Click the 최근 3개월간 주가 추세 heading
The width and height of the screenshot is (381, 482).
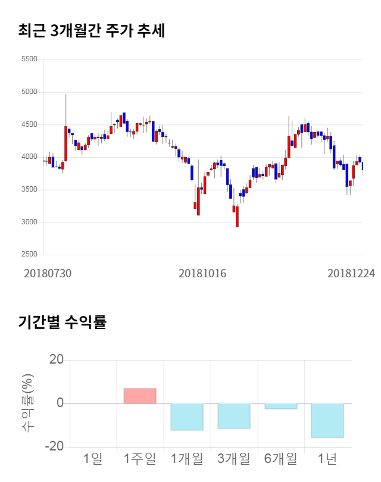coord(91,31)
